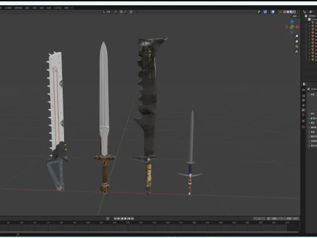Open Scene properties tab
Image resolution: width=317 pixels, height=238 pixels.
coord(303,110)
